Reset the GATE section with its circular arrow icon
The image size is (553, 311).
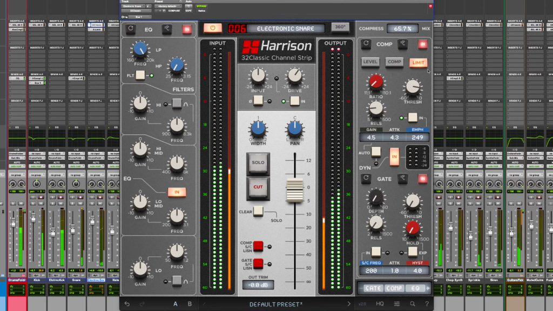click(366, 179)
